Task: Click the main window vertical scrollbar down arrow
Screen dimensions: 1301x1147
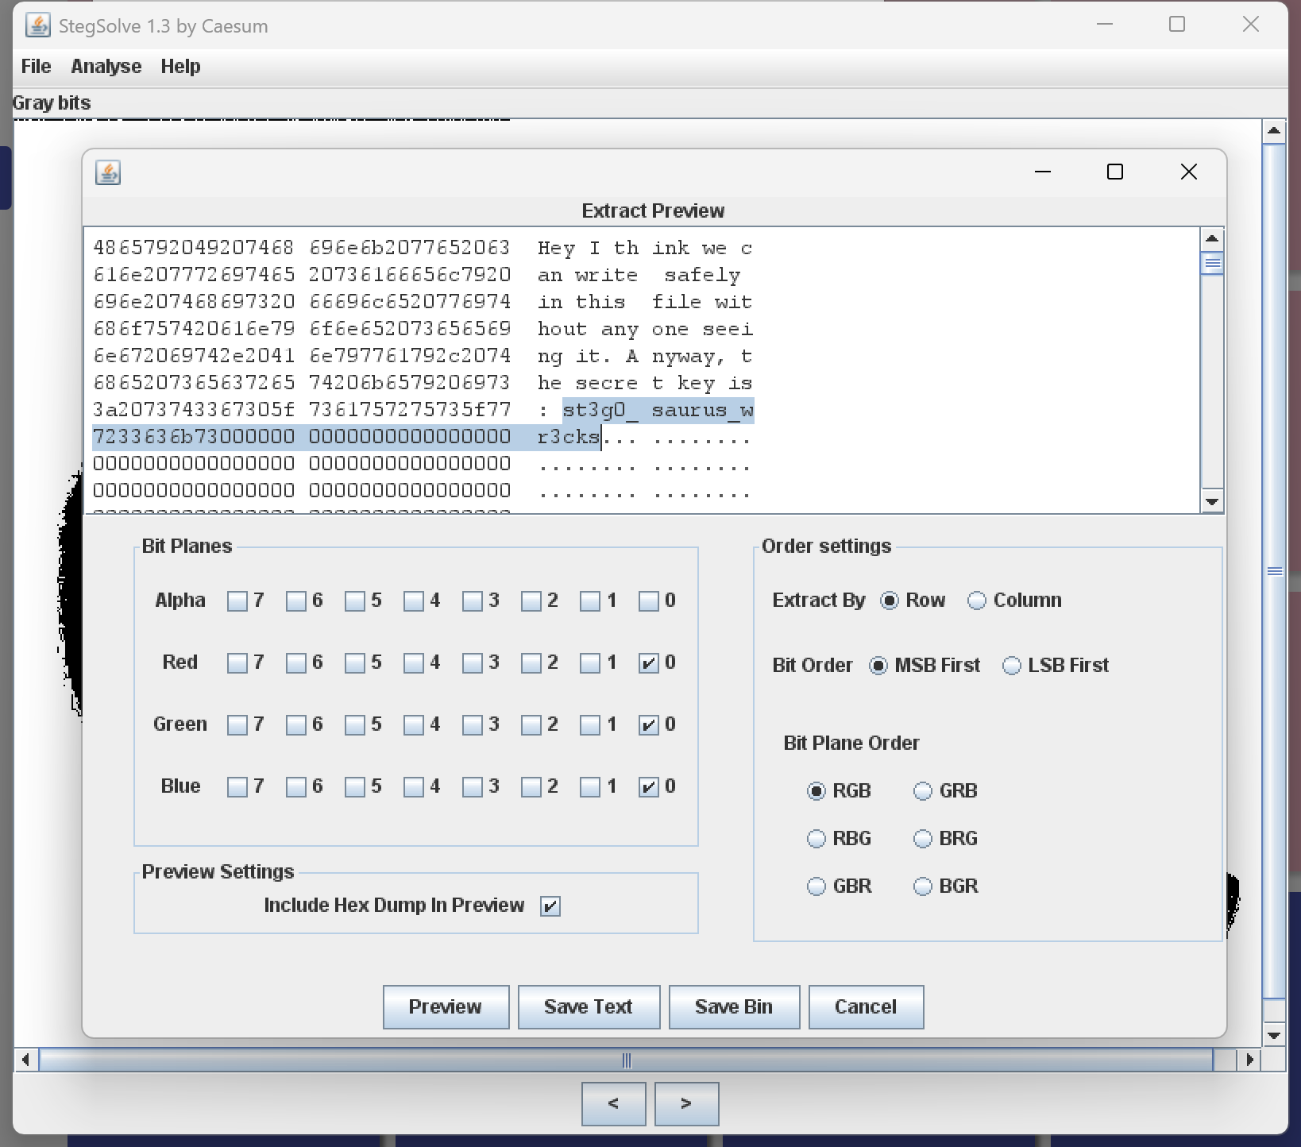Action: pyautogui.click(x=1274, y=1035)
